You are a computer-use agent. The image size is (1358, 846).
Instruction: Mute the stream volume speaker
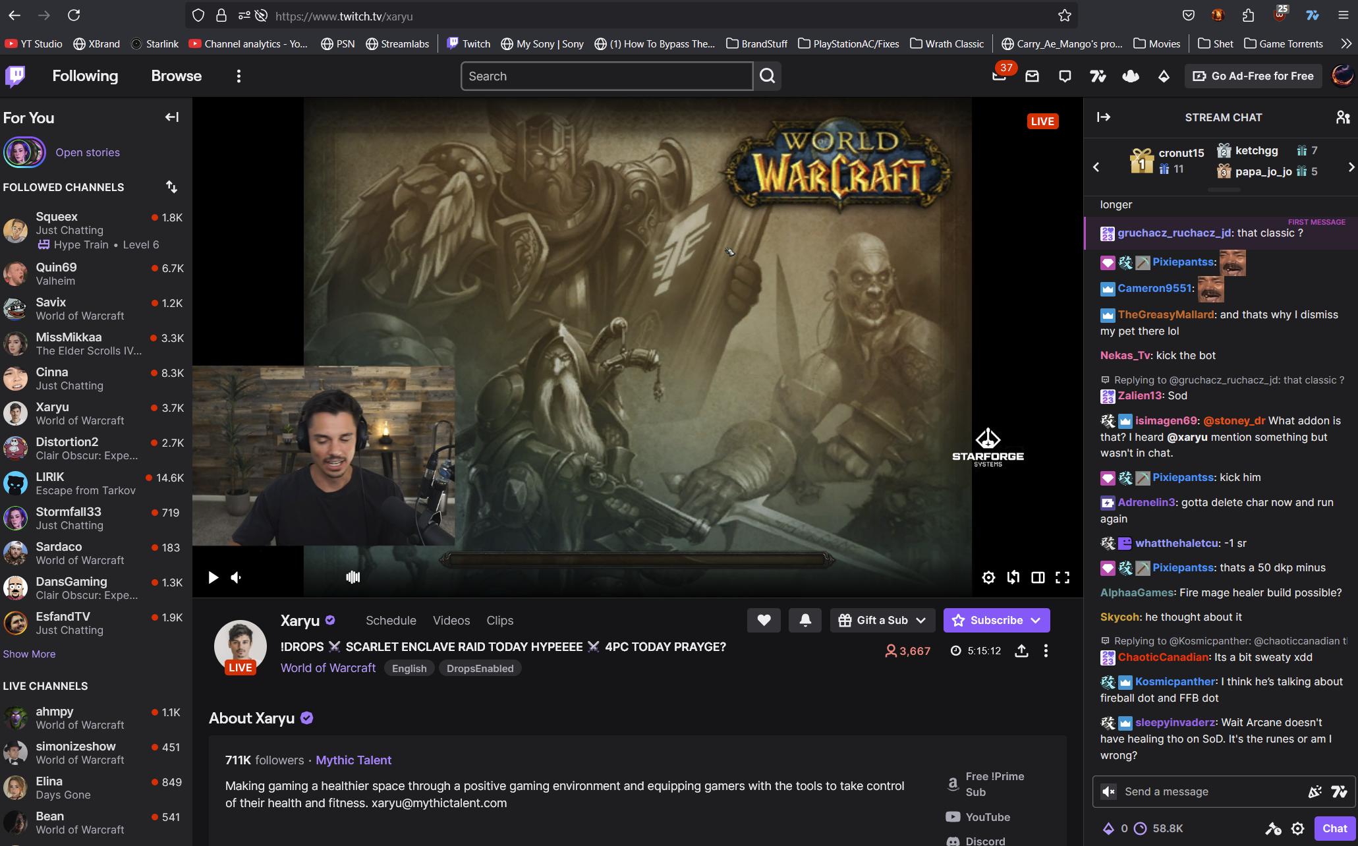[237, 577]
